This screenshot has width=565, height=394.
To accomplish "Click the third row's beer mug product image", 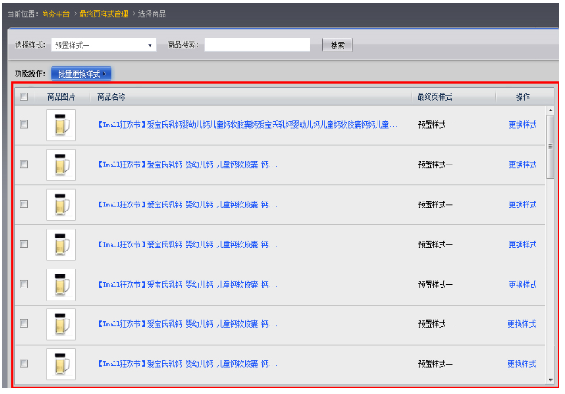I will tap(61, 205).
